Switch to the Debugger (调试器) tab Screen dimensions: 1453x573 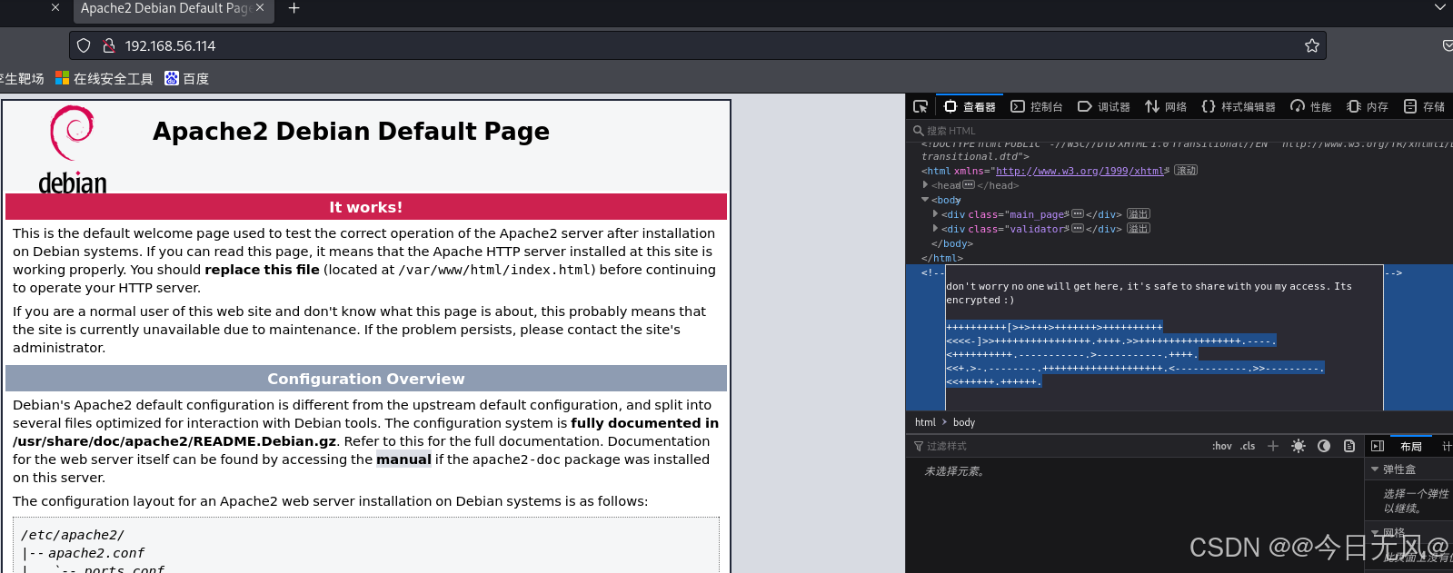1104,106
